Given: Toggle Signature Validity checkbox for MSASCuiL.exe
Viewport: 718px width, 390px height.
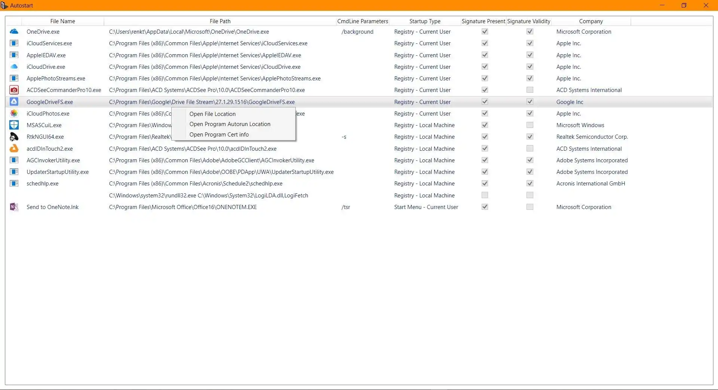Looking at the screenshot, I should click(x=530, y=125).
